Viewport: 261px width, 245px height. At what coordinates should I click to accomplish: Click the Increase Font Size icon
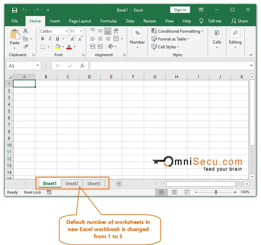(x=73, y=39)
